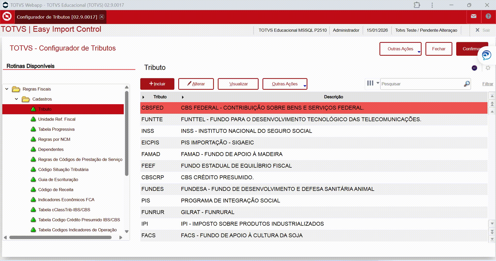
Task: Click tree panel scroll right arrow
Action: coord(121,237)
